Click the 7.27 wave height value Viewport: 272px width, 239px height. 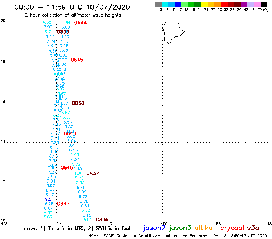click(x=52, y=172)
